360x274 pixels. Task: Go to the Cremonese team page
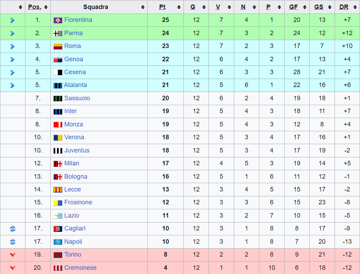point(80,268)
